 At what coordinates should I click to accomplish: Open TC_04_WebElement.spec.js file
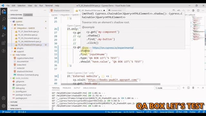(30, 42)
